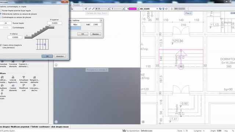Open the Ferestre menu
The height and width of the screenshot is (132, 235).
[x=76, y=5]
